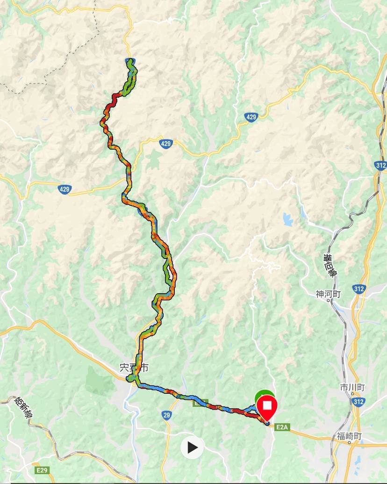Screen dimensions: 387x484
Task: Click the 福崎町 town label
Action: click(349, 436)
